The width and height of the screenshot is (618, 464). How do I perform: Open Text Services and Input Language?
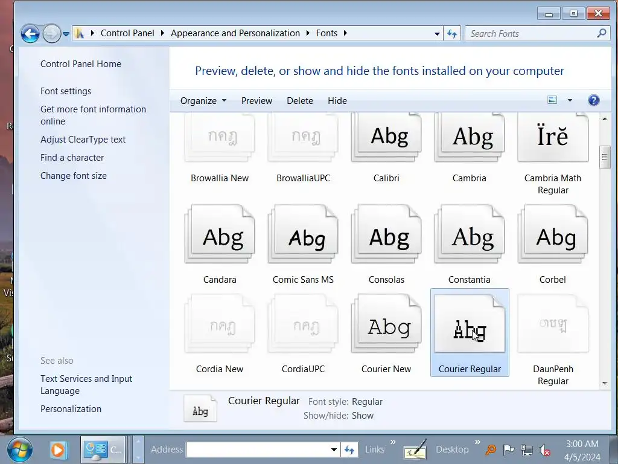coord(86,385)
